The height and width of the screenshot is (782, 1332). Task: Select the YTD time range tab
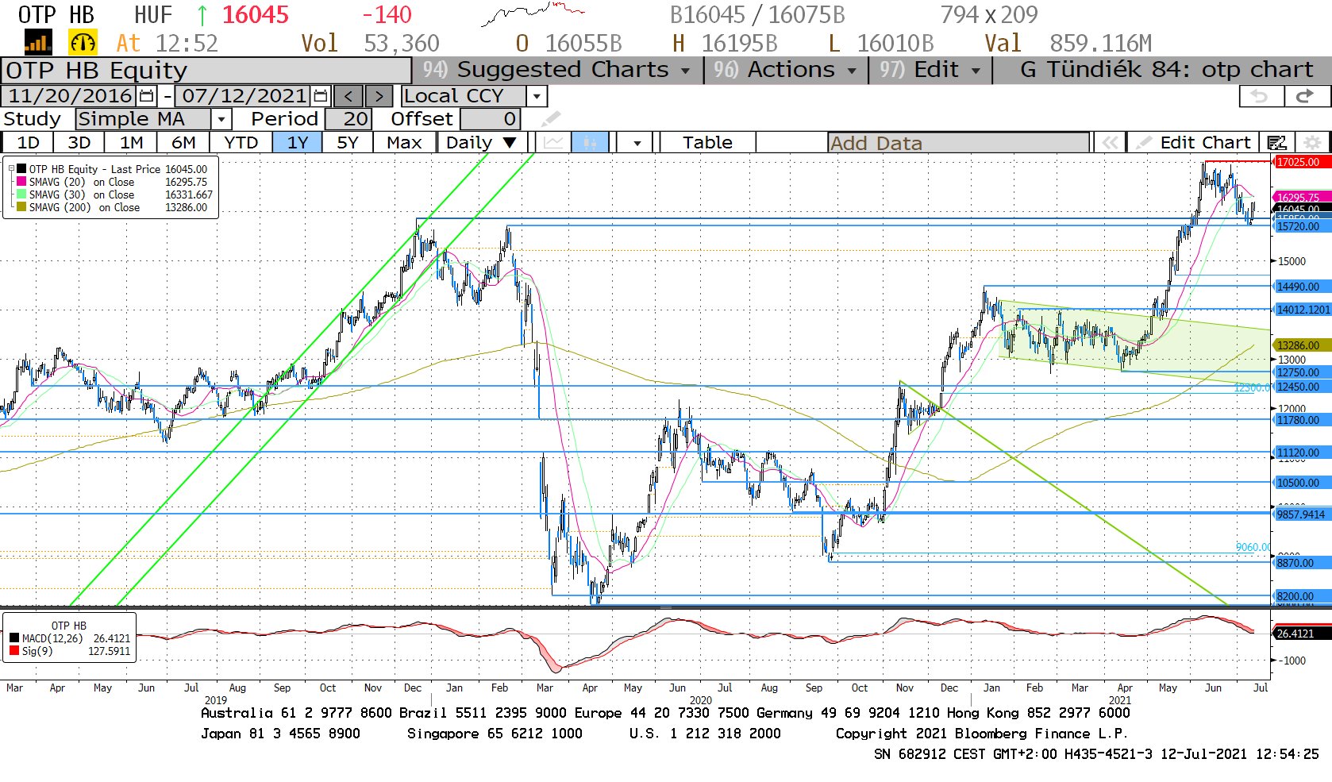click(x=241, y=143)
